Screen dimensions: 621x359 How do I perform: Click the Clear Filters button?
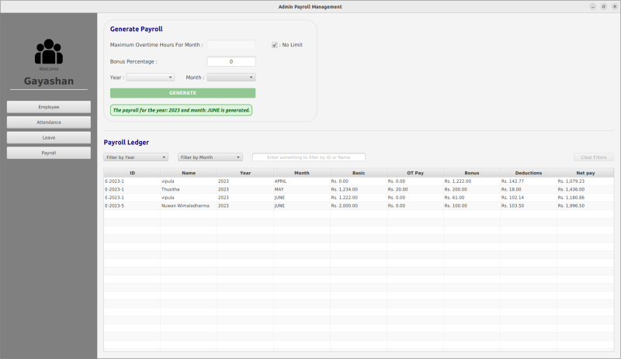(593, 157)
